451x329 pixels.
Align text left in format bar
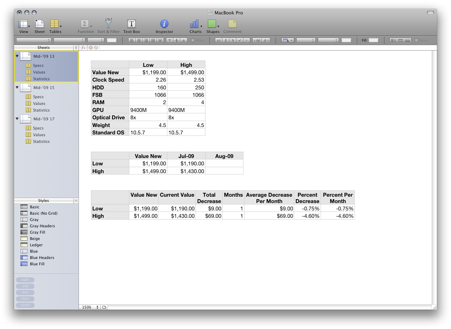132,40
